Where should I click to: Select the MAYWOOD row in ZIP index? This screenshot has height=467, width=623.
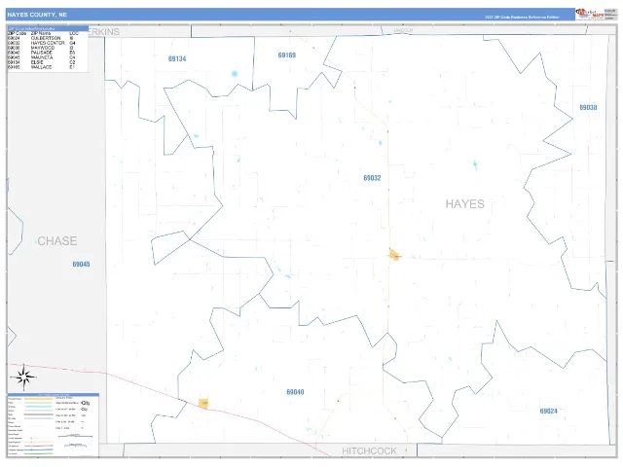[x=43, y=48]
